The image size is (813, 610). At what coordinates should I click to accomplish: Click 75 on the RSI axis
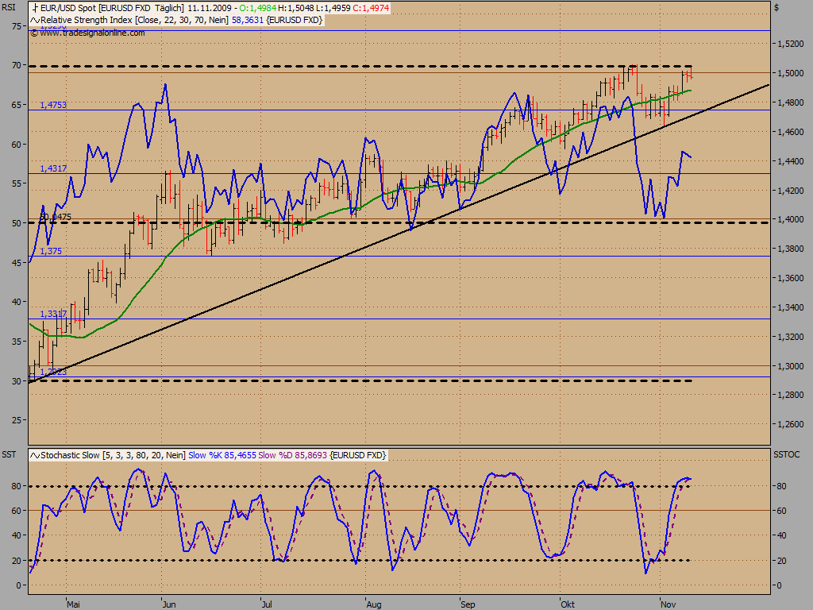pyautogui.click(x=16, y=26)
